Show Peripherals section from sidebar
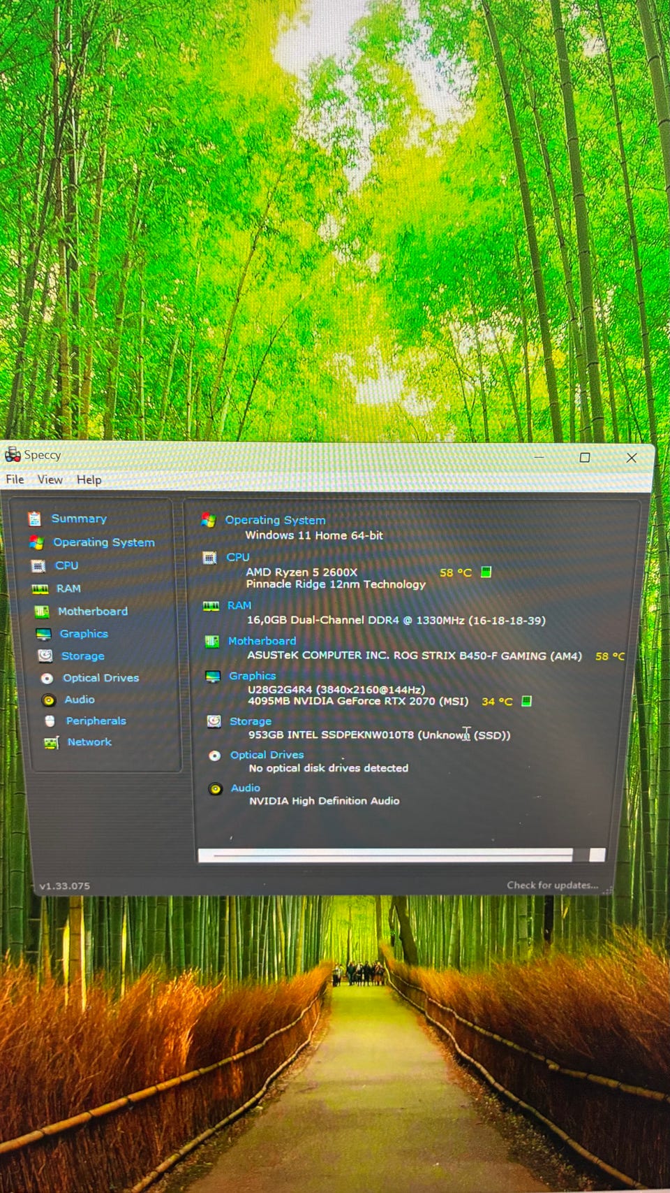This screenshot has width=670, height=1193. [x=96, y=721]
